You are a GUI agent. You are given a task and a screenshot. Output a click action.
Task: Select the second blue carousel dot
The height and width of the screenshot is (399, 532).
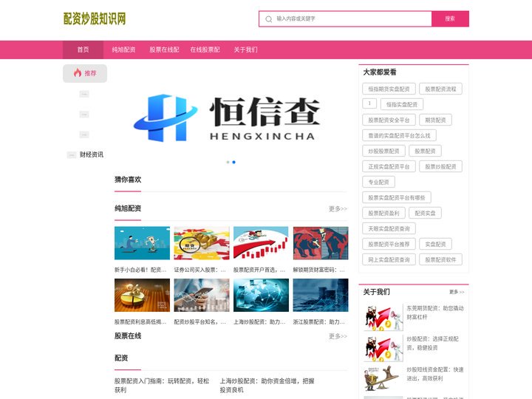click(233, 162)
